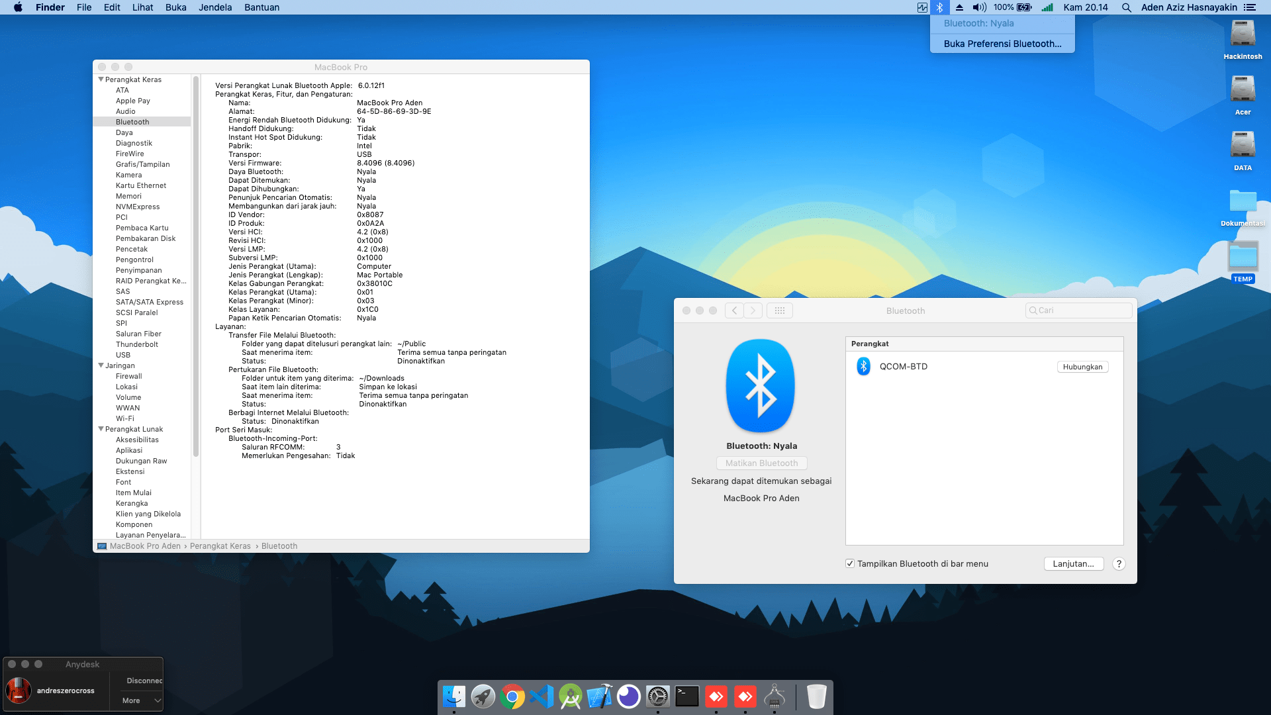Open the purple circle app in Dock
The image size is (1271, 715).
point(629,696)
